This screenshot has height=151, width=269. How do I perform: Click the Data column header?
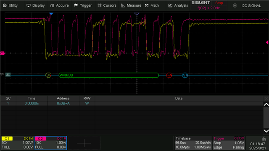click(179, 99)
